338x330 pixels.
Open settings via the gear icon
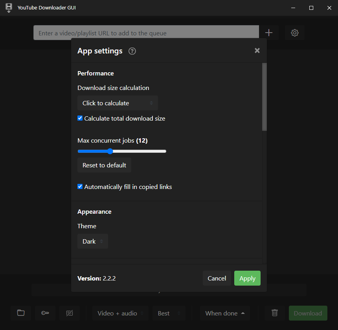coord(295,33)
